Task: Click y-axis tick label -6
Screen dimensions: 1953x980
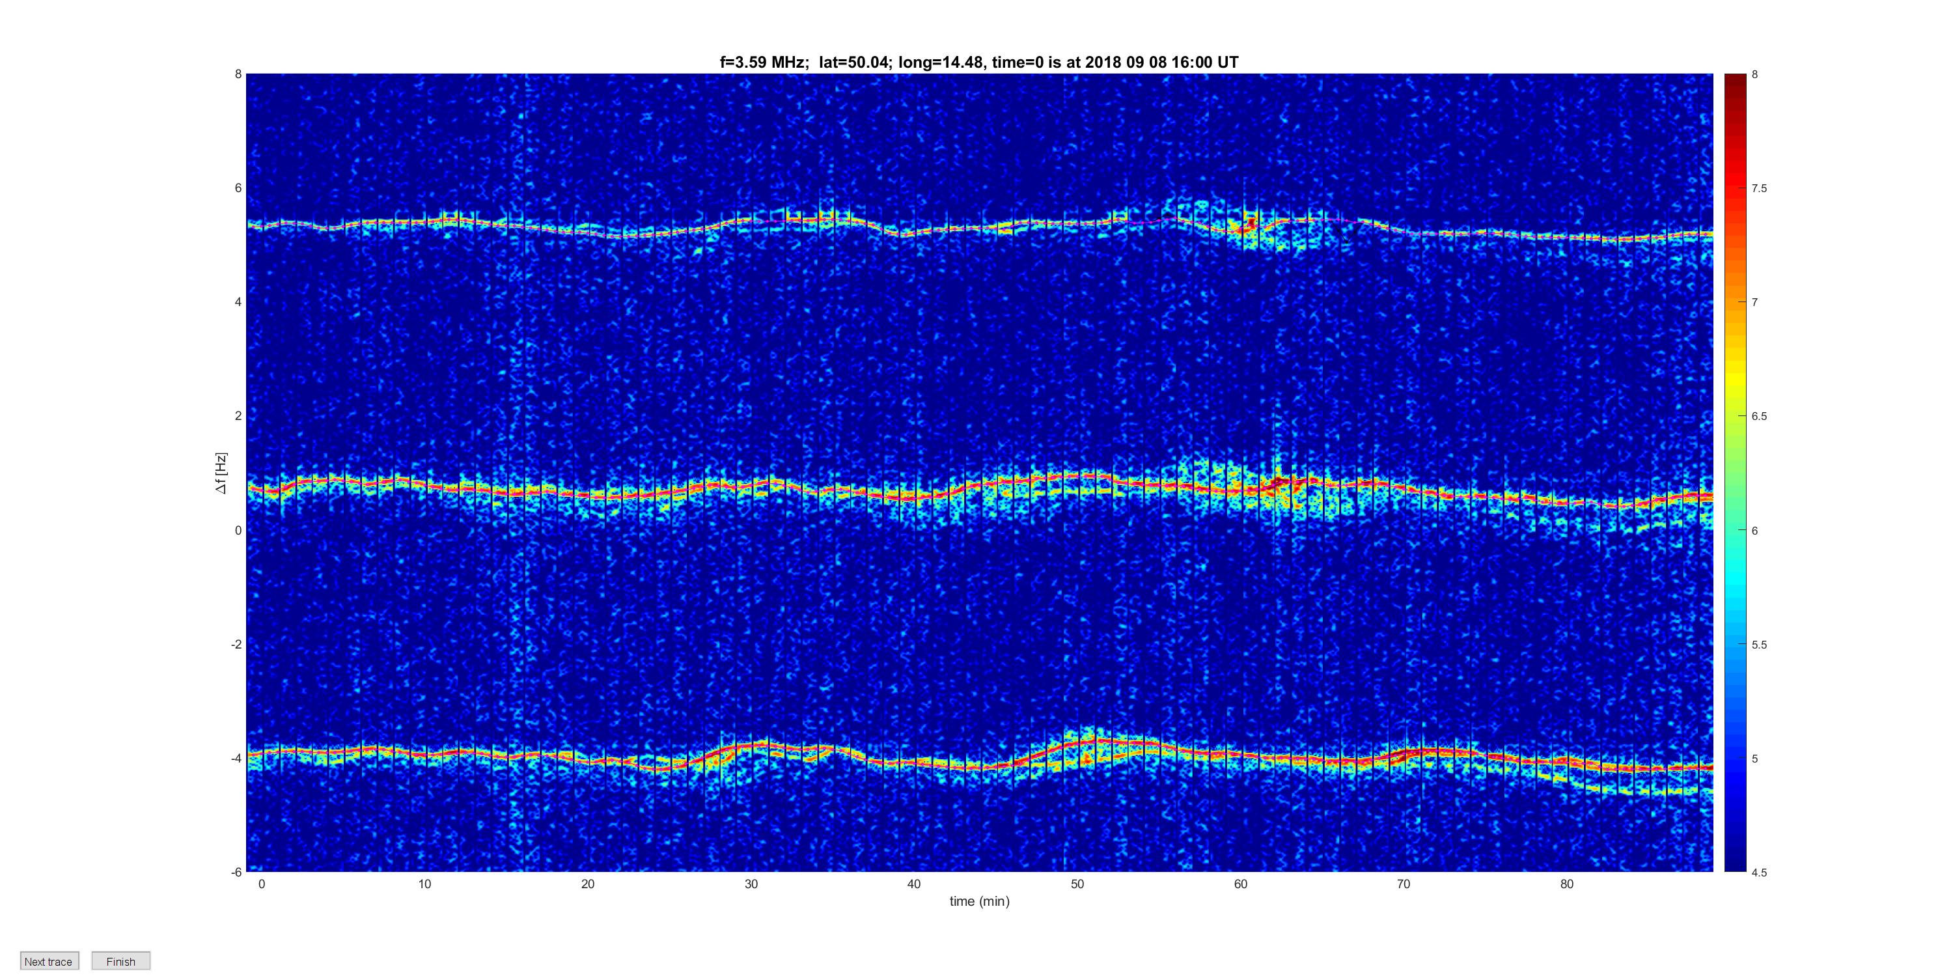Action: (236, 873)
